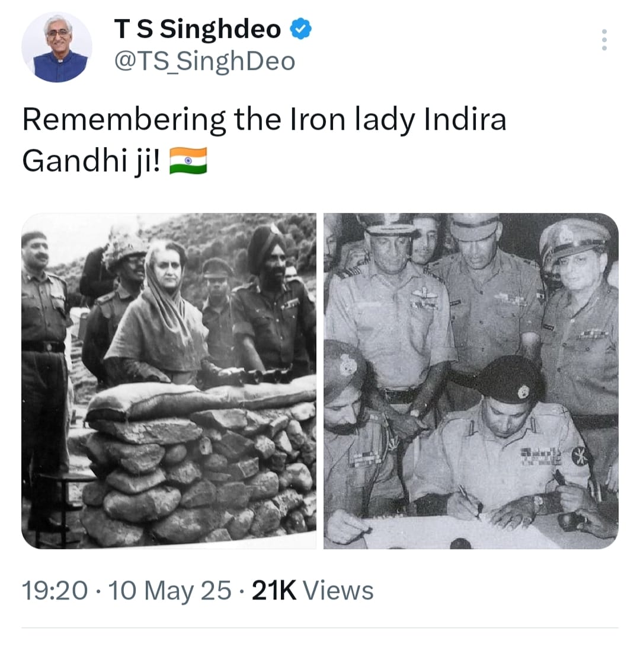Click the Indian flag emoji
Image resolution: width=640 pixels, height=647 pixels.
(x=188, y=161)
